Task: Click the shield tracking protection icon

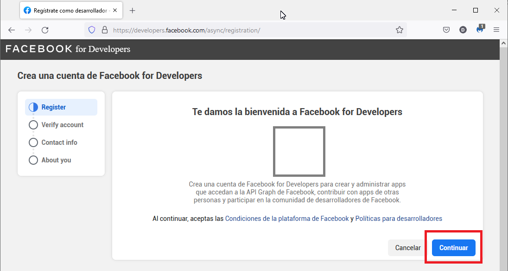Action: [92, 30]
